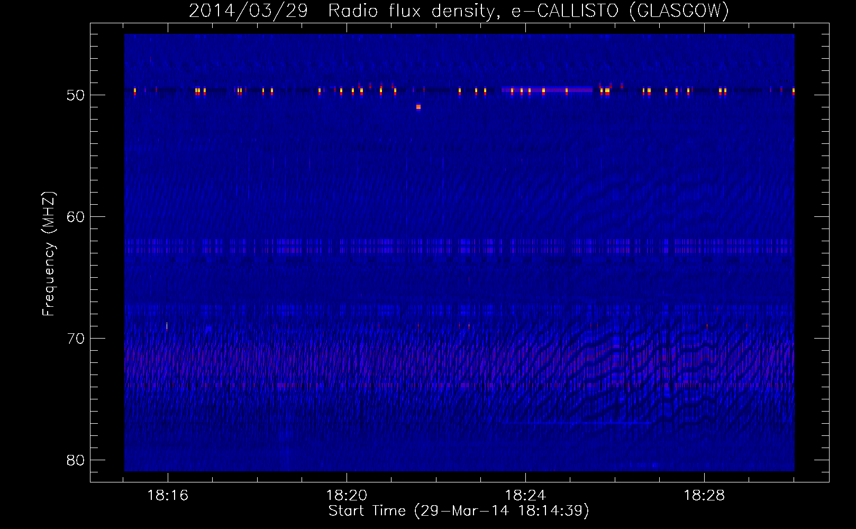Click the 18:28 time tick label
The height and width of the screenshot is (529, 856).
[704, 496]
